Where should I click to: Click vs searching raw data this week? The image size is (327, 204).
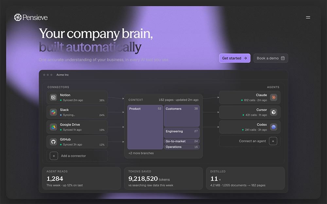pyautogui.click(x=151, y=185)
